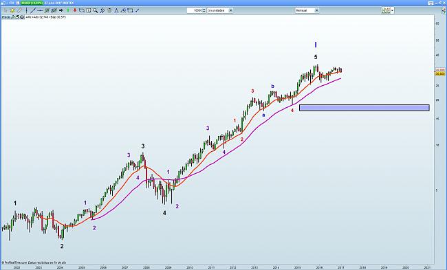
Task: Select the cursor pointer tool
Action: pyautogui.click(x=5, y=10)
